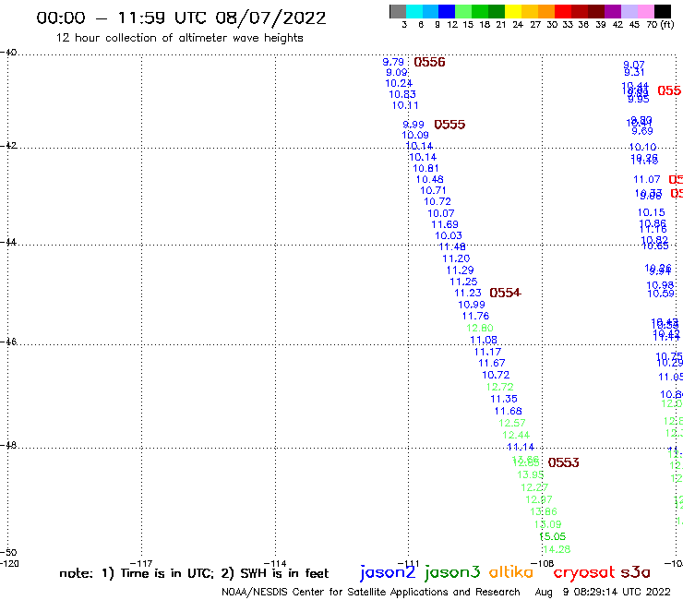Click the 11.76 wave height value
683x600 pixels.
pyautogui.click(x=475, y=316)
